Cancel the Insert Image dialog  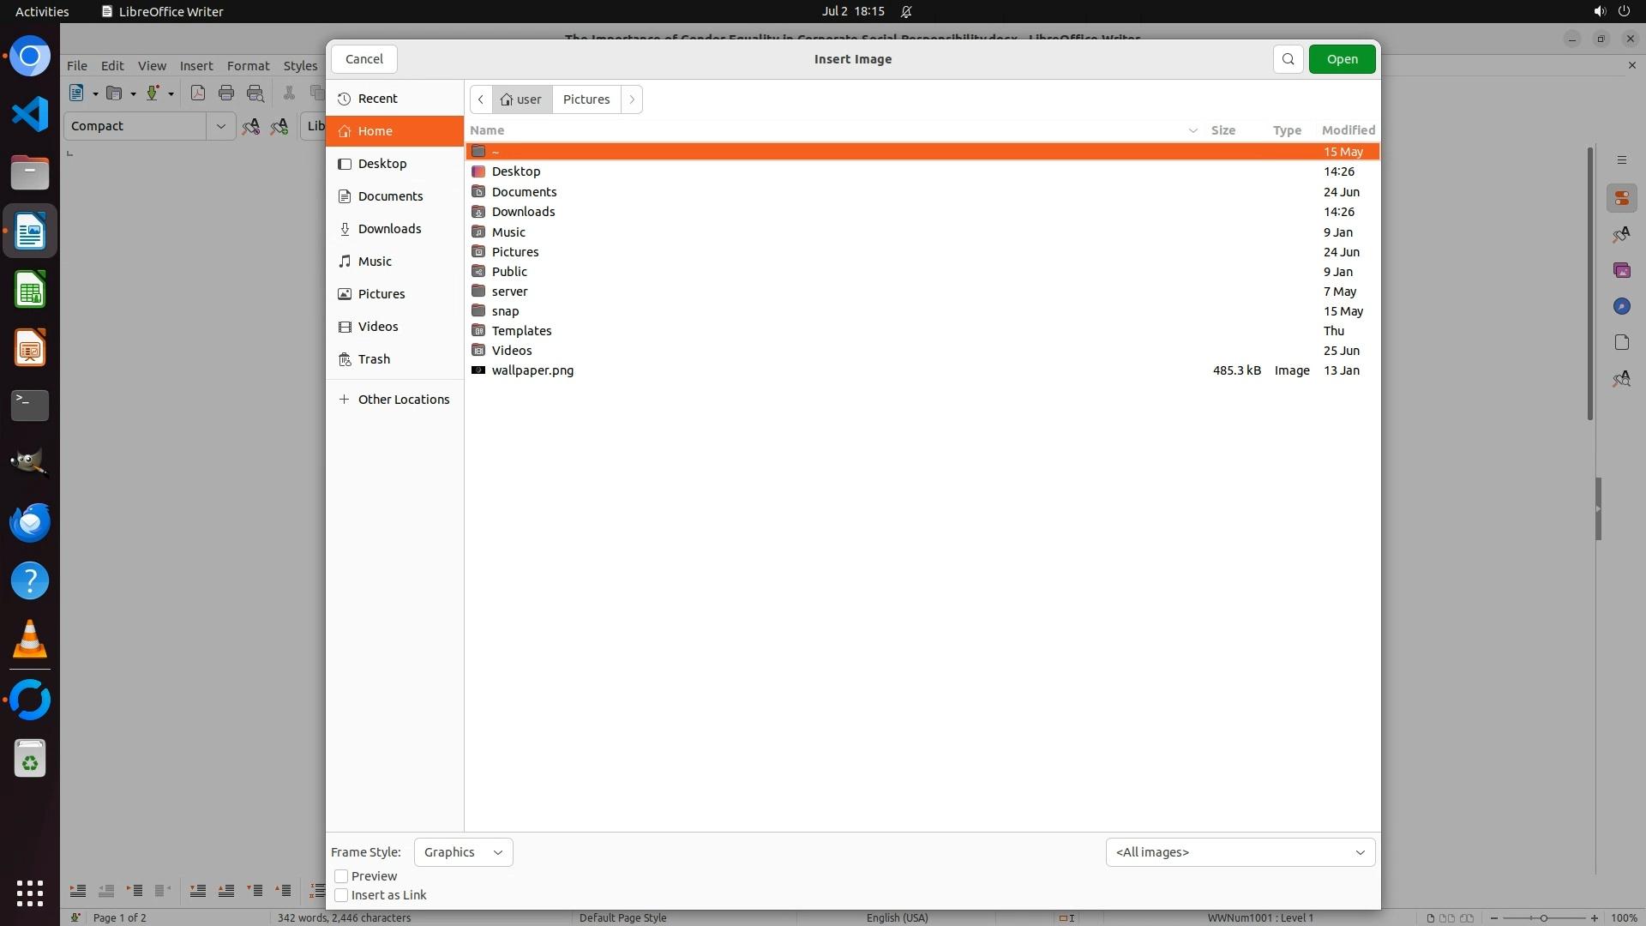tap(364, 59)
